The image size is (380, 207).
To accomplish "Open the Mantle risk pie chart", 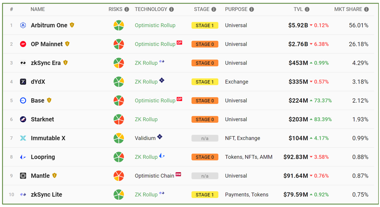I will coord(119,176).
